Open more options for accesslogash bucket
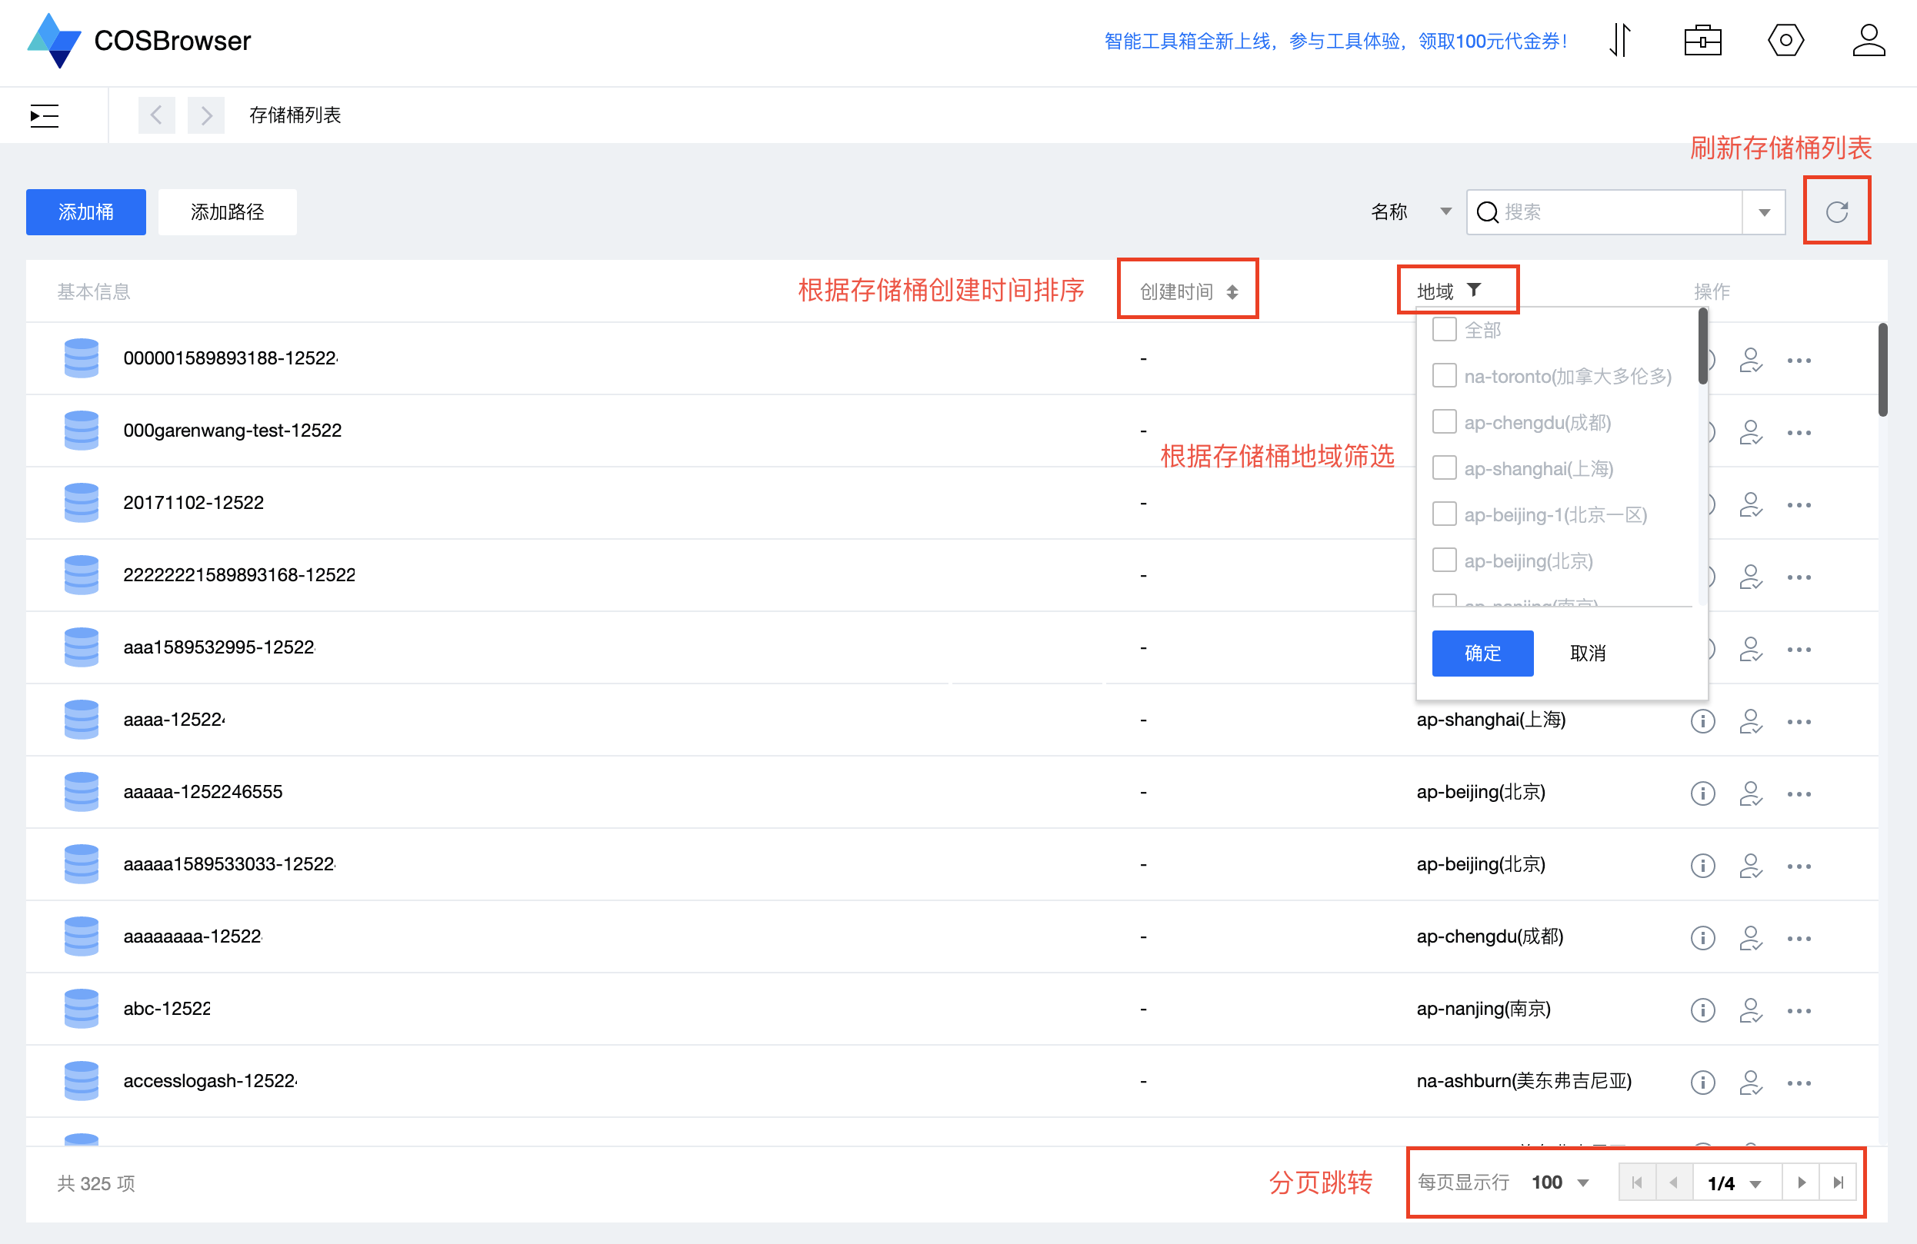 pyautogui.click(x=1798, y=1083)
